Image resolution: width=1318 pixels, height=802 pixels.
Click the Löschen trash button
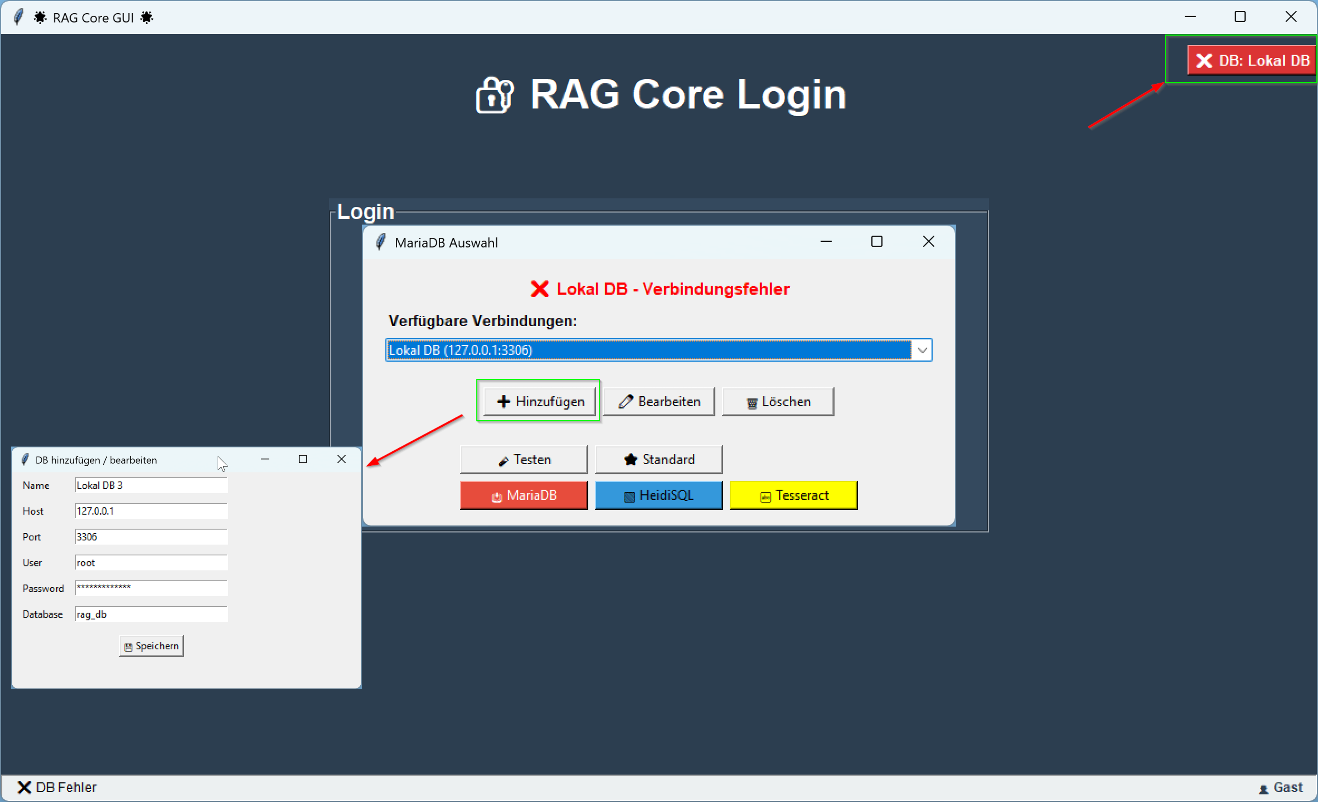[778, 401]
